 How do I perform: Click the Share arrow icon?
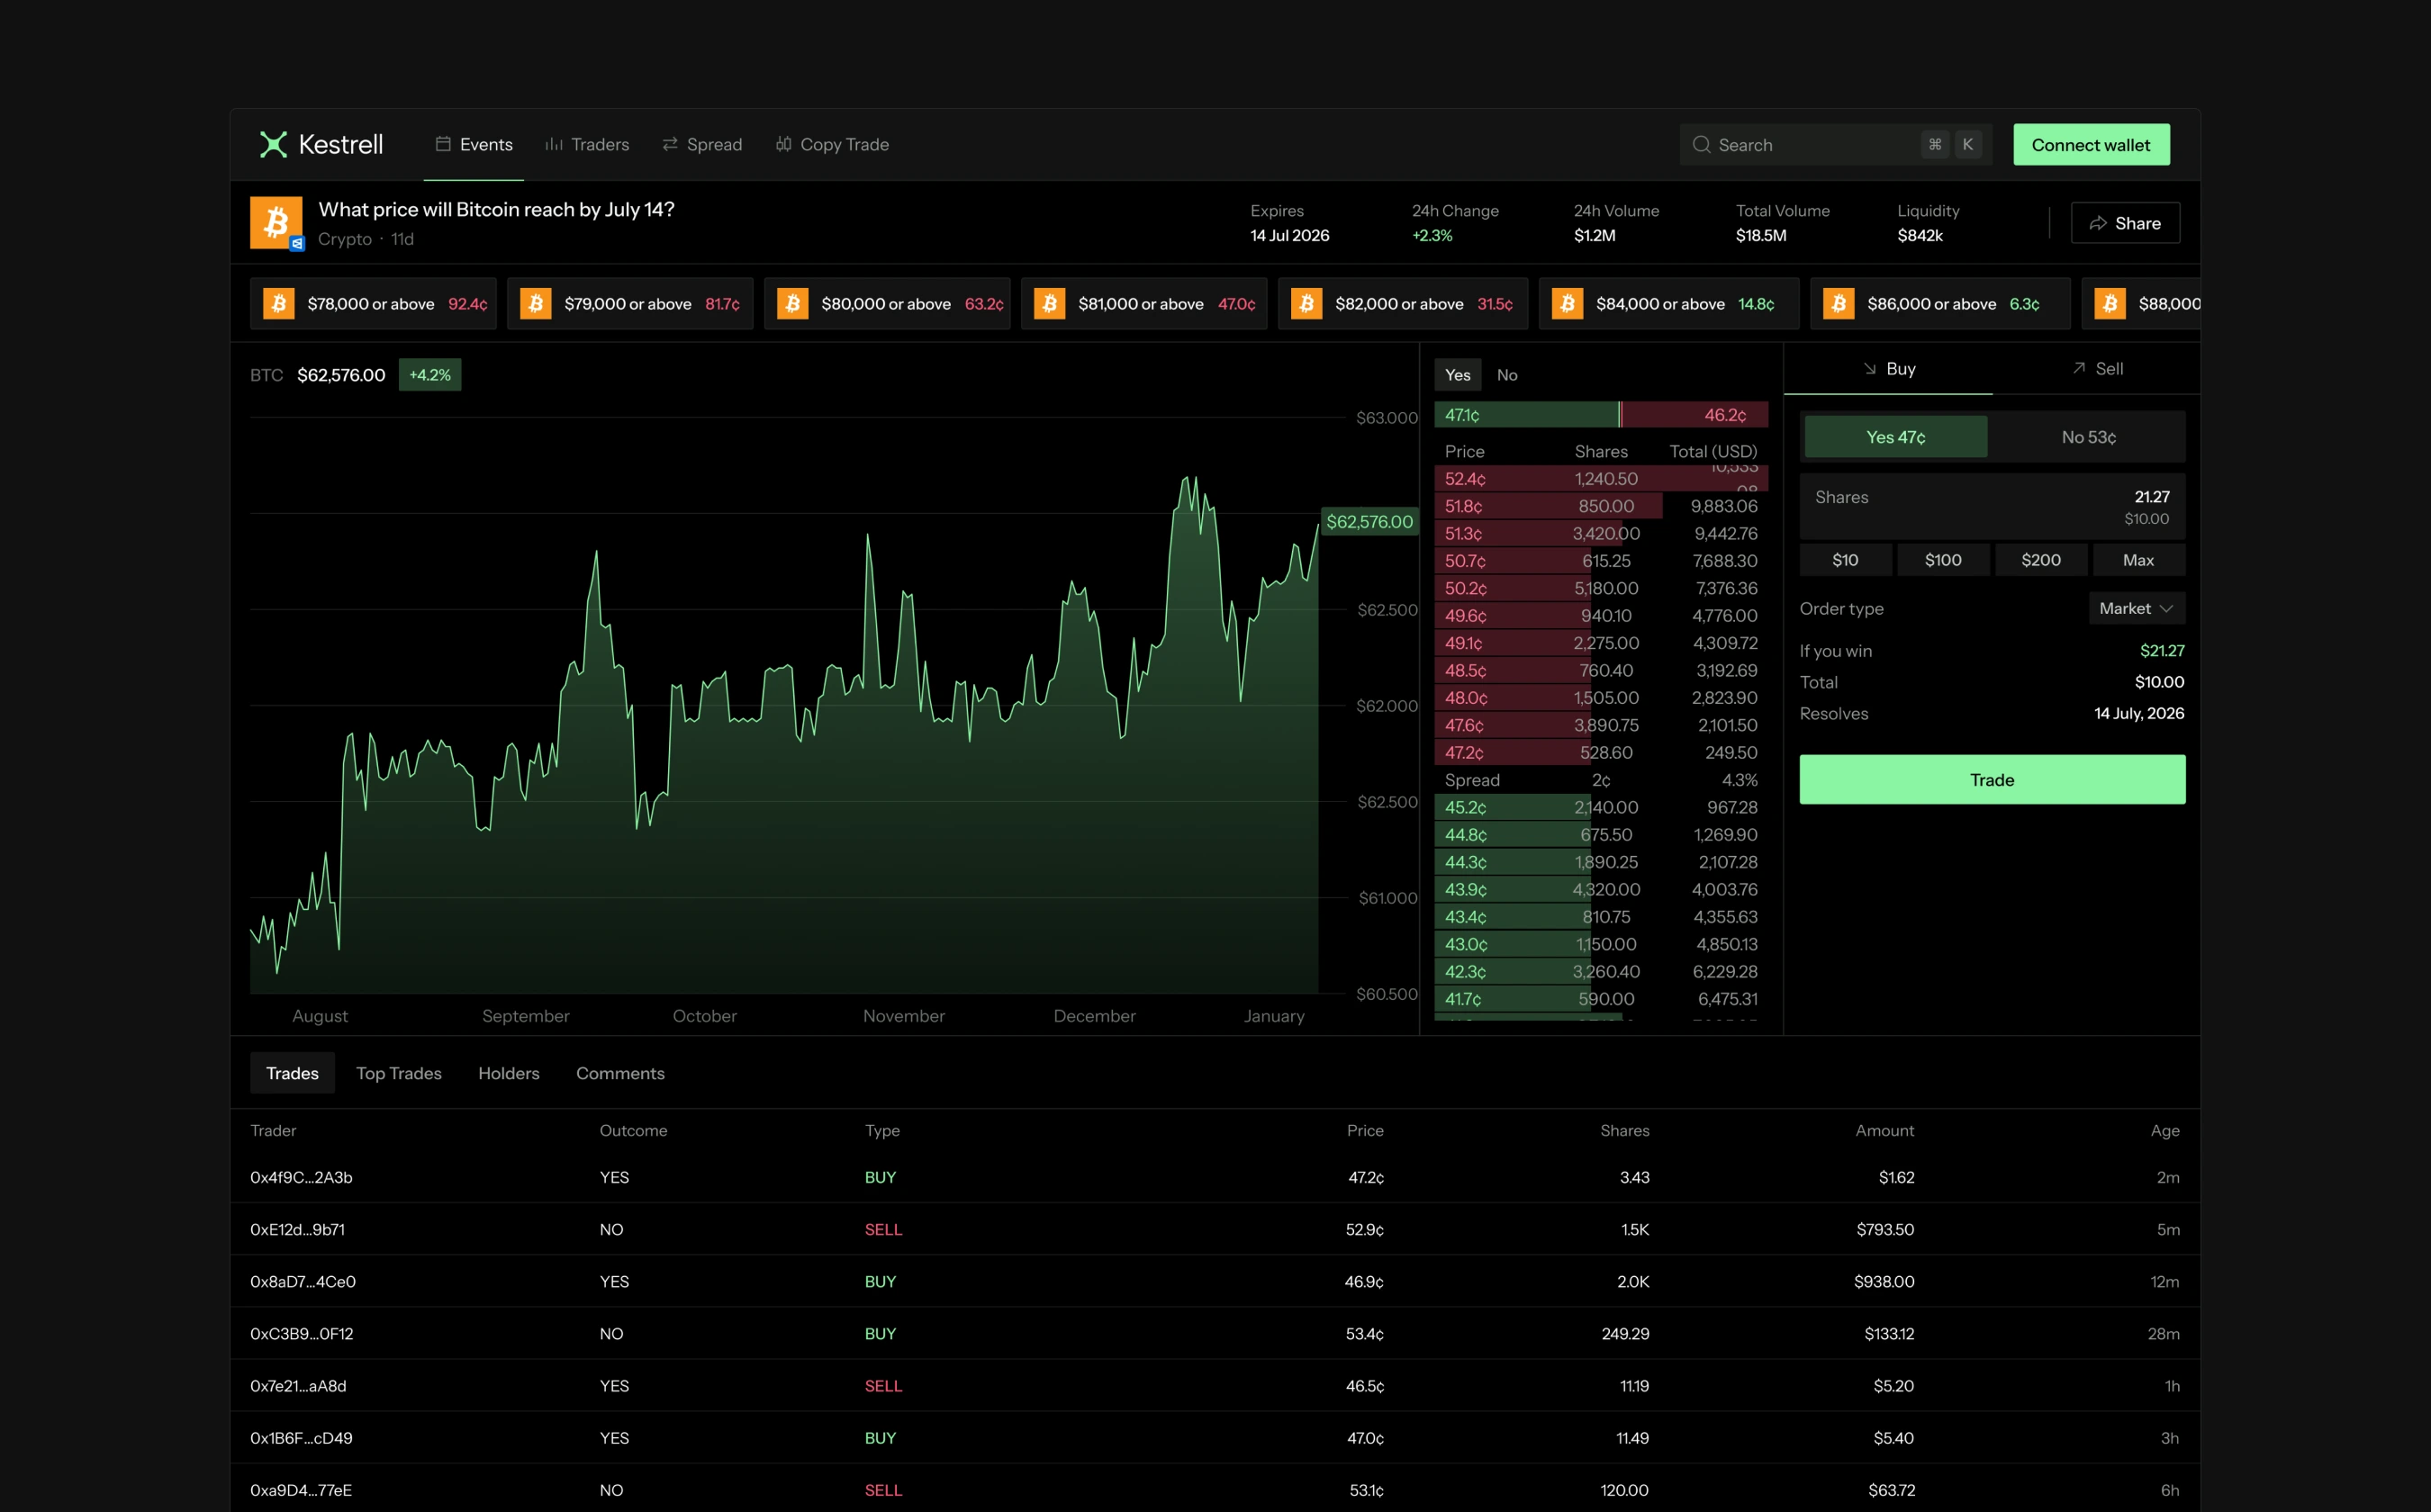[x=2098, y=223]
